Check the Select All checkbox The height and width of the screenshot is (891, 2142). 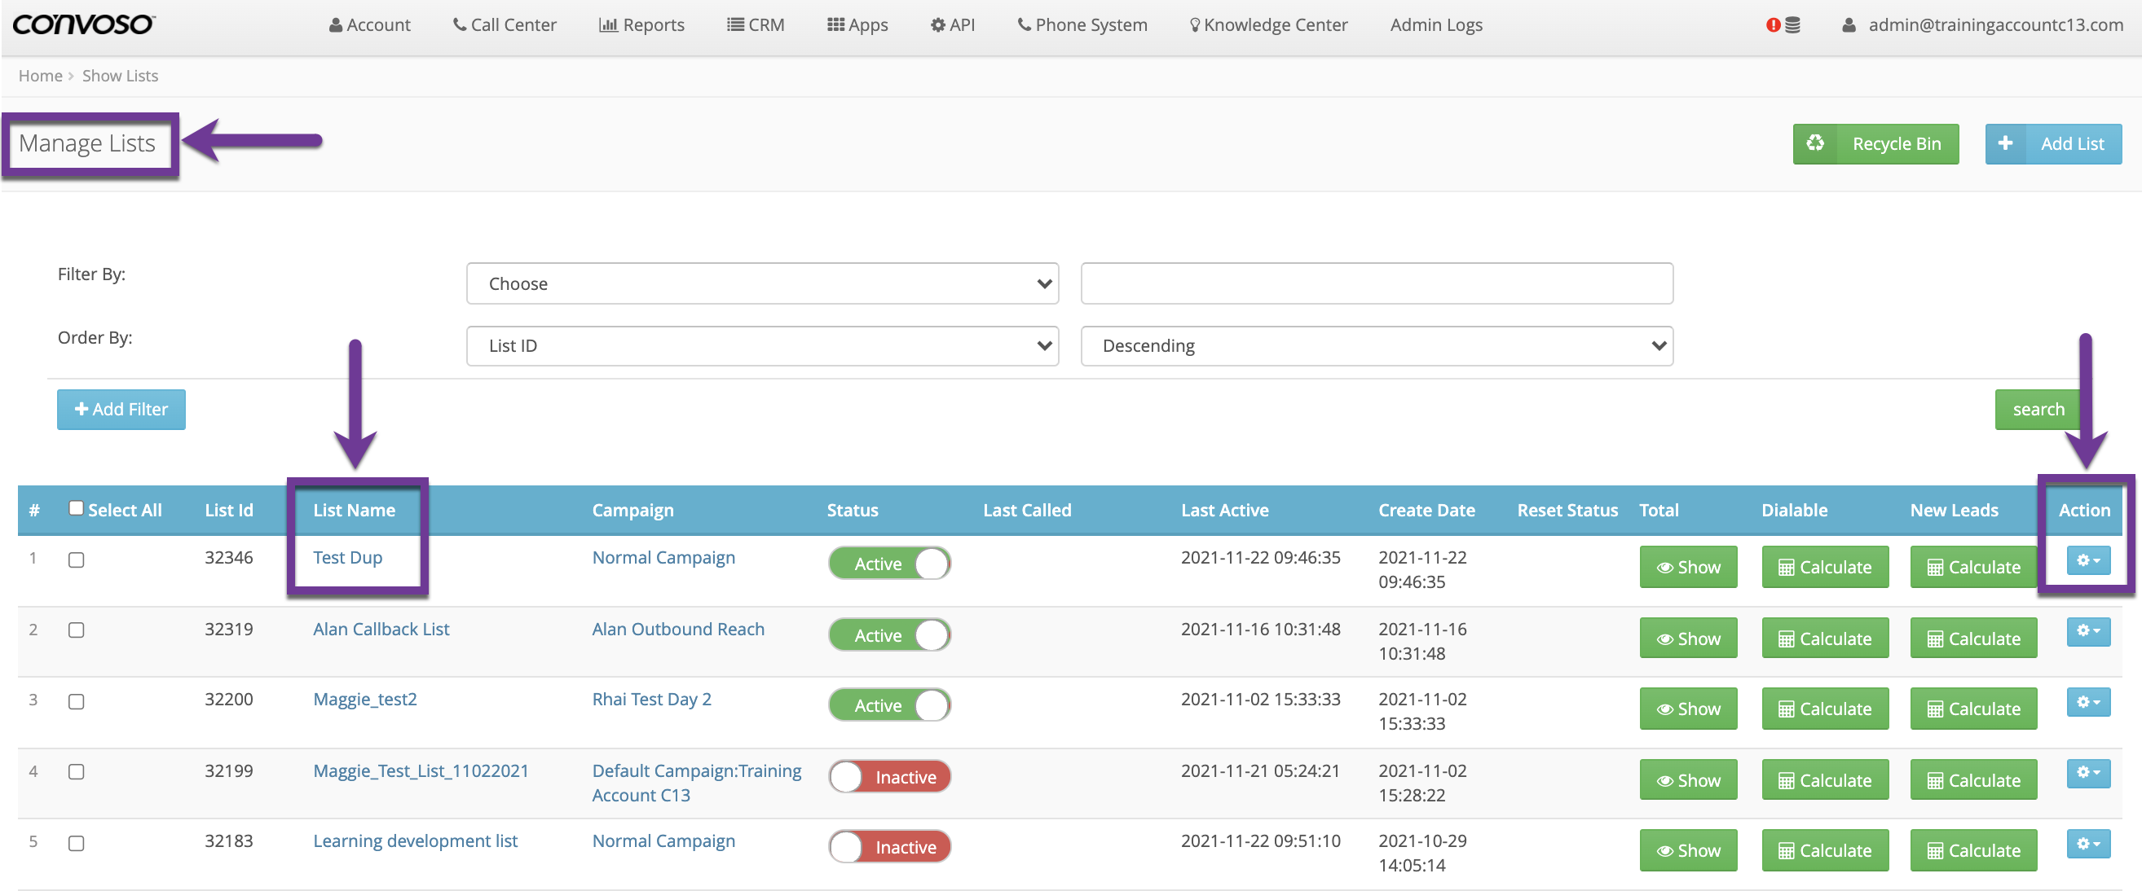tap(76, 508)
